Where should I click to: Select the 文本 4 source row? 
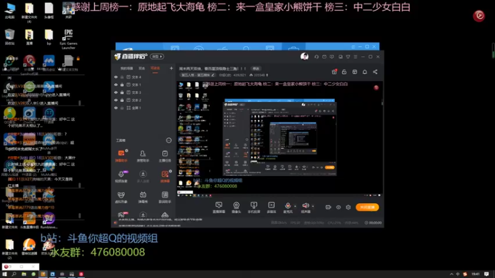tap(144, 77)
